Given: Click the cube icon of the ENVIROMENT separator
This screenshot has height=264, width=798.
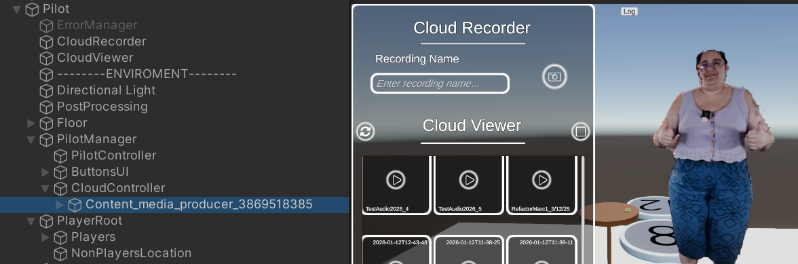Looking at the screenshot, I should 46,74.
